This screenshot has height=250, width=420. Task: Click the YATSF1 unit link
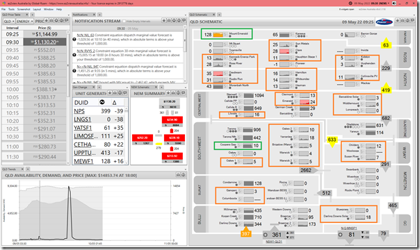point(83,128)
